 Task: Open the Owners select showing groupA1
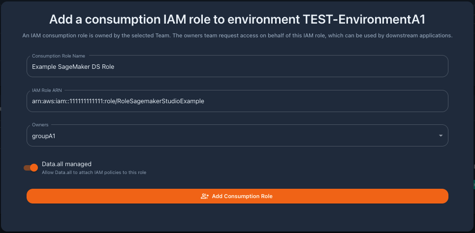[237, 136]
